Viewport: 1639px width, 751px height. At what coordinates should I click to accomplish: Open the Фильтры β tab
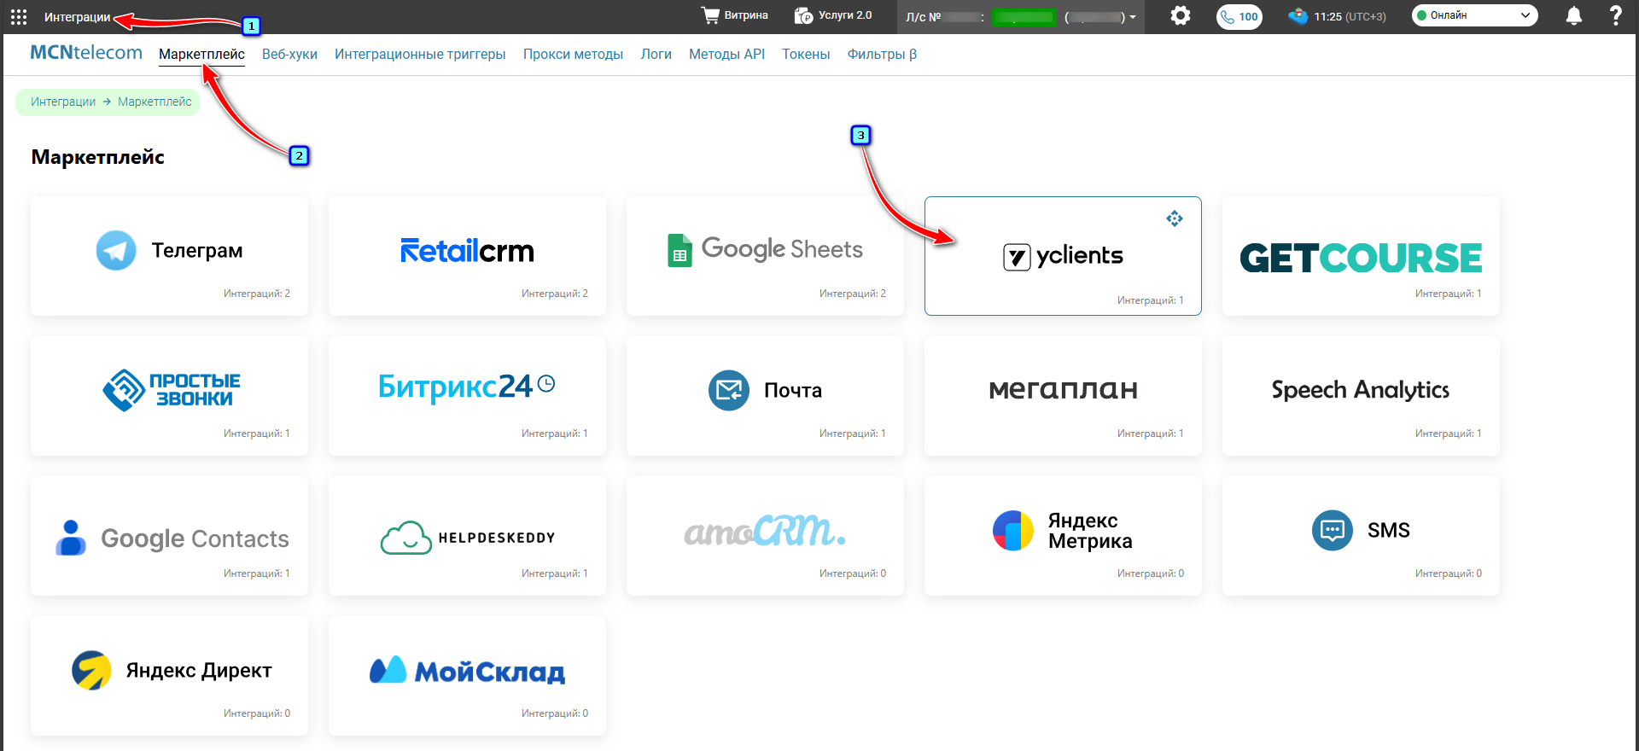coord(882,55)
